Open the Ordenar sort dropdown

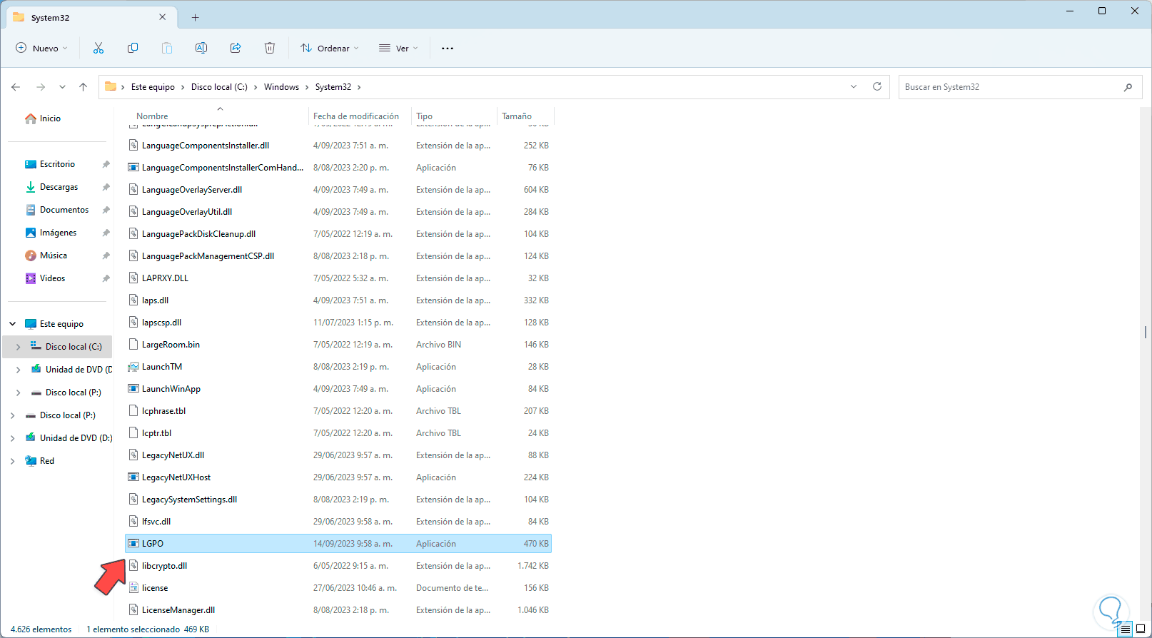[x=329, y=48]
